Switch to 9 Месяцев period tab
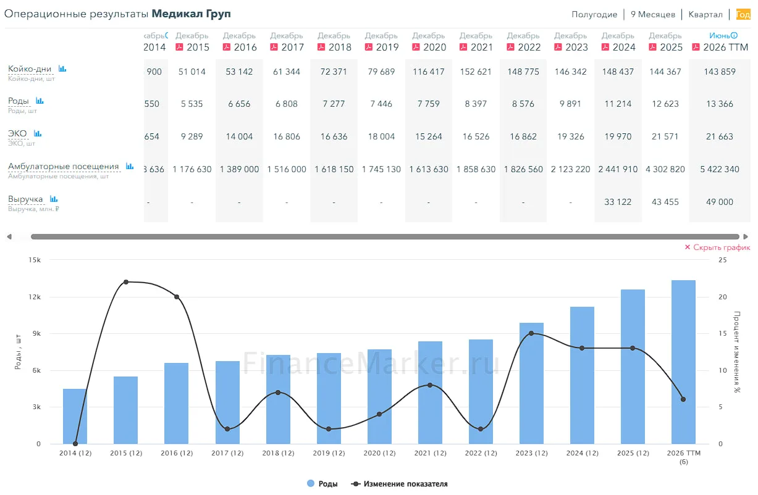 (x=653, y=14)
